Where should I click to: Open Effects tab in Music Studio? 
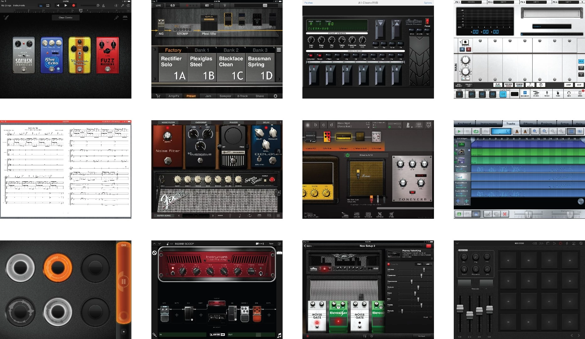click(x=528, y=124)
